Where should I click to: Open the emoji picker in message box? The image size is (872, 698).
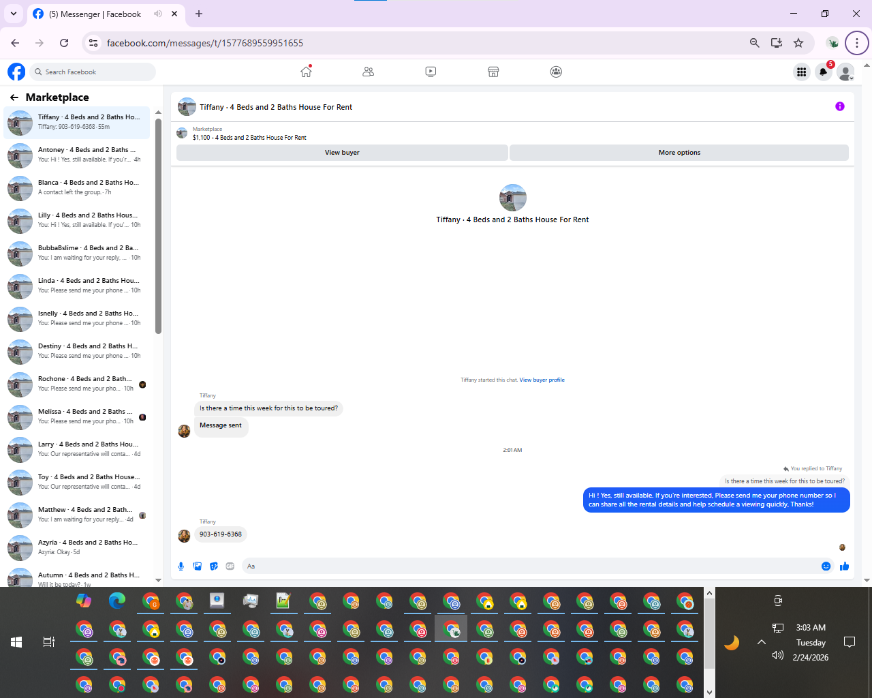pos(826,566)
